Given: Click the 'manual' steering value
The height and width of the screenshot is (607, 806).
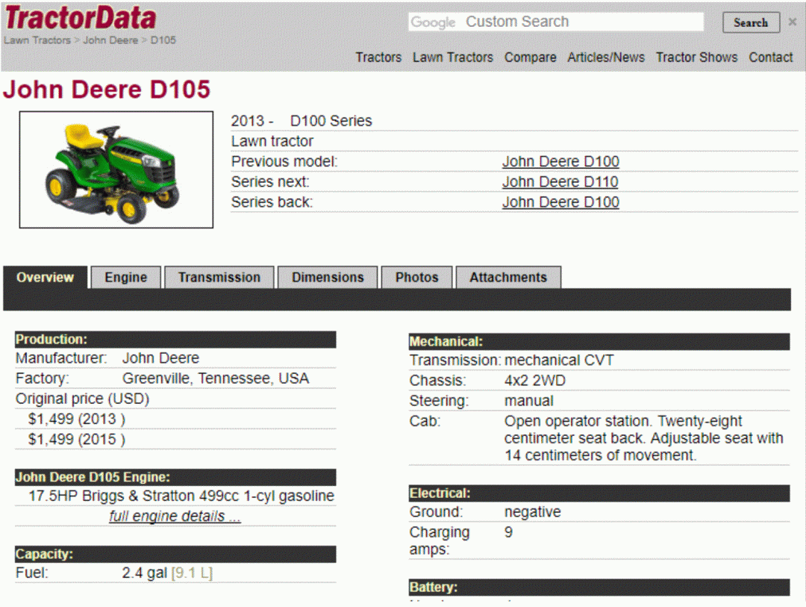Looking at the screenshot, I should coord(528,401).
